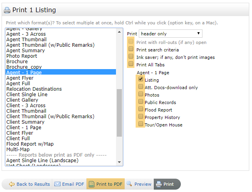Click the Email PDF envelope icon
This screenshot has height=192, width=252.
click(57, 184)
